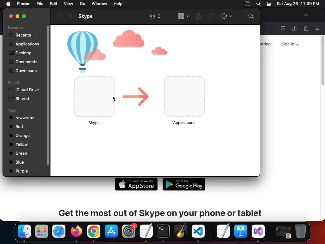Screen dimensions: 325x244
Task: Open Visual Studio Code from the Dock
Action: click(x=198, y=231)
